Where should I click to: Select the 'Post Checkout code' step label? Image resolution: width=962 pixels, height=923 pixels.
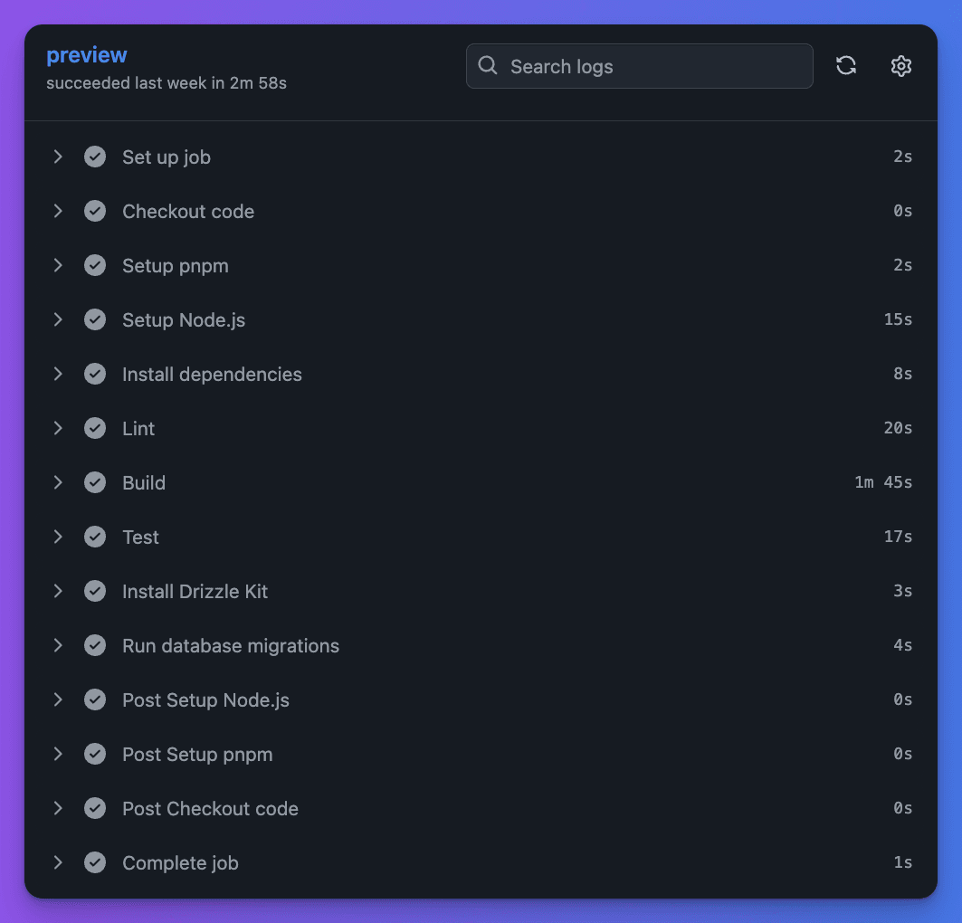point(210,809)
